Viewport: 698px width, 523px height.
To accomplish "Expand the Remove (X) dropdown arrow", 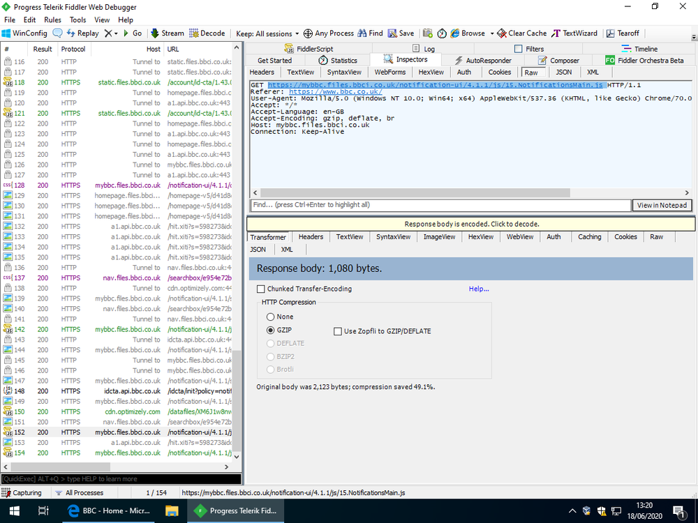I will (x=116, y=33).
